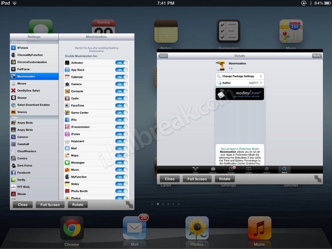Tap the Spotlight search page indicator

[152, 204]
